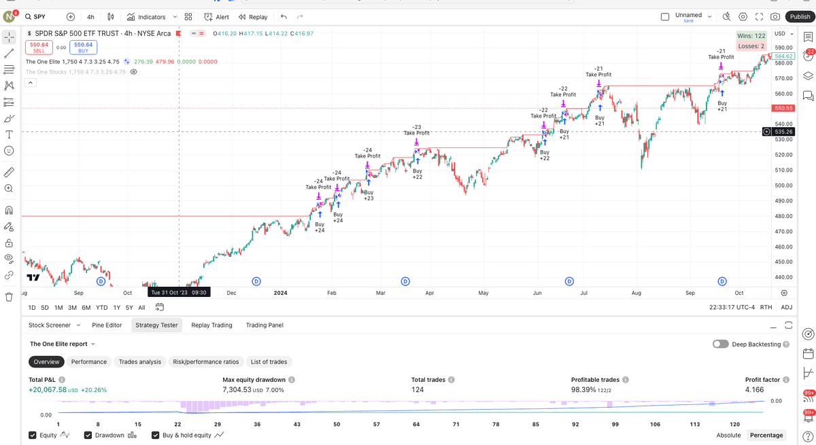Open the candlestick chart style menu
816x445 pixels.
(x=111, y=17)
